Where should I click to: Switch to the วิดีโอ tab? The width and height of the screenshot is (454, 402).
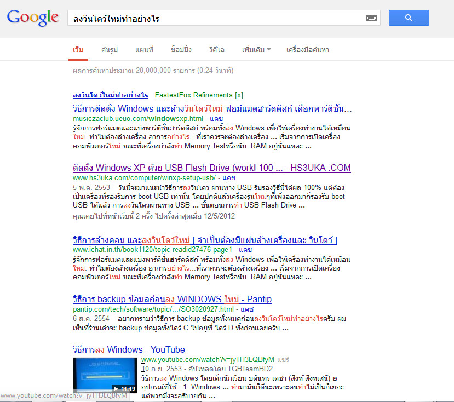pos(216,49)
